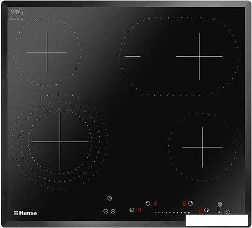Click the Schott Ceran logo

(17, 12)
